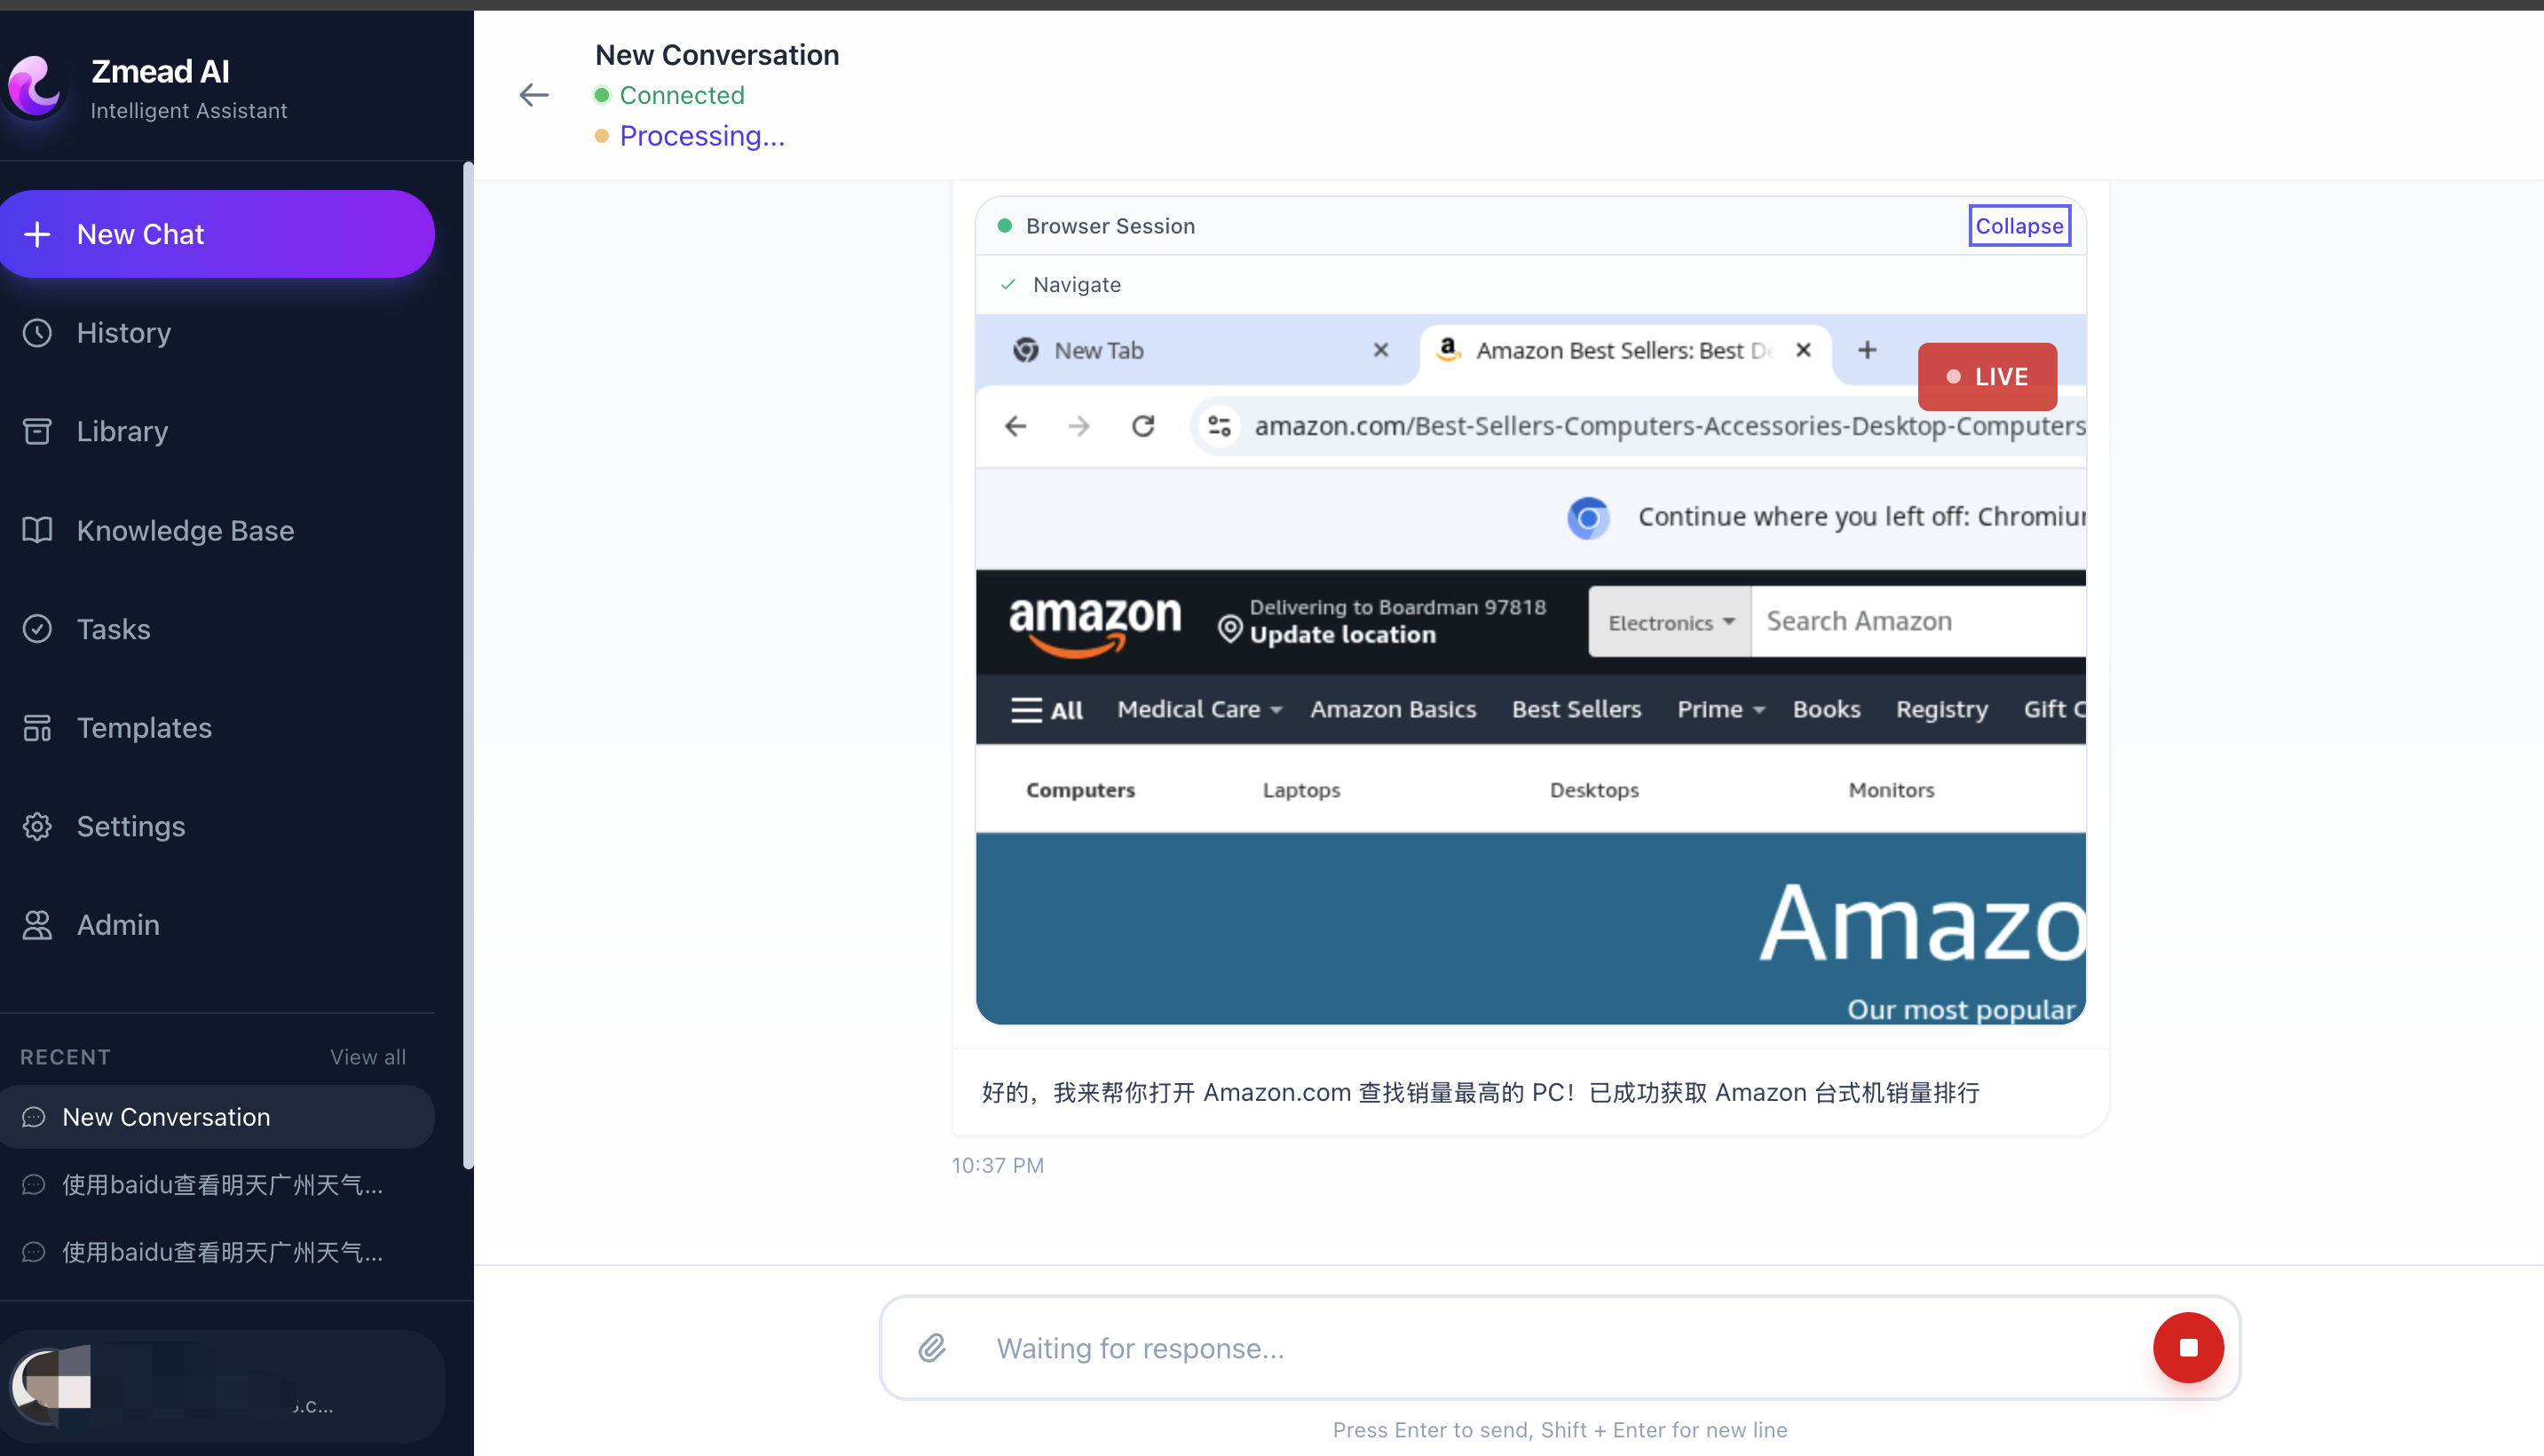2544x1456 pixels.
Task: Open the Electronics category dropdown
Action: pos(1667,621)
